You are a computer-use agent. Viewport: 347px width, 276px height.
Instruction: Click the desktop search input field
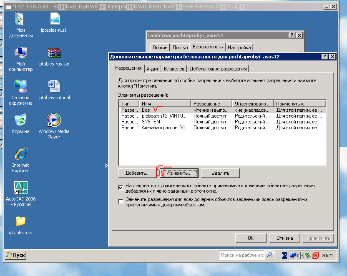click(x=242, y=255)
